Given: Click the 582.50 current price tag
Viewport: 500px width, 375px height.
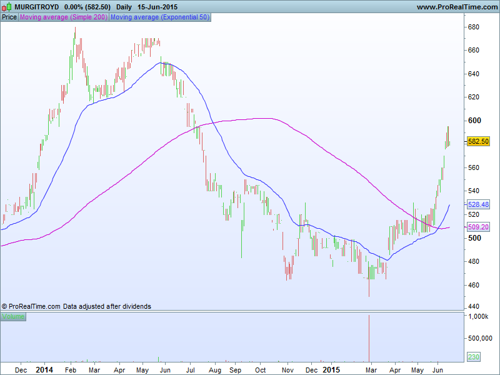Looking at the screenshot, I should pyautogui.click(x=478, y=142).
